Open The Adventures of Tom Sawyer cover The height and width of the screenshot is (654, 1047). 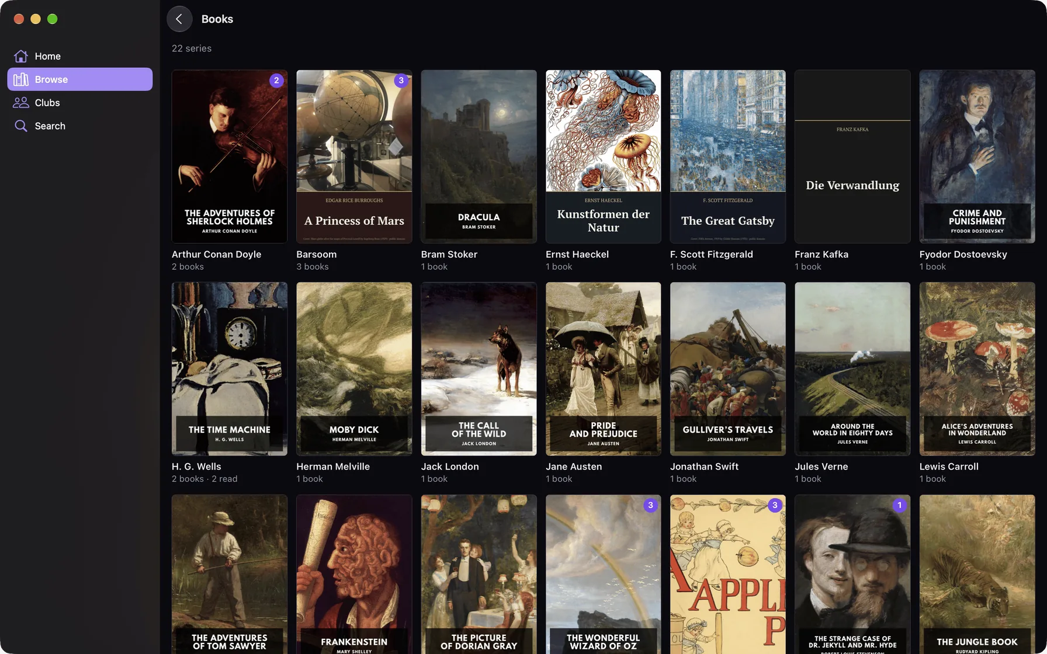point(230,575)
